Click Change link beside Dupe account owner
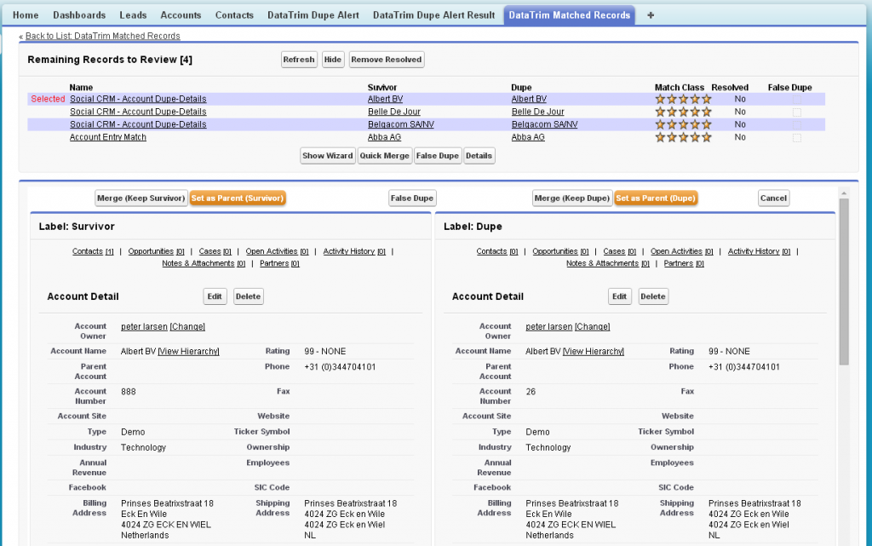 click(x=592, y=327)
